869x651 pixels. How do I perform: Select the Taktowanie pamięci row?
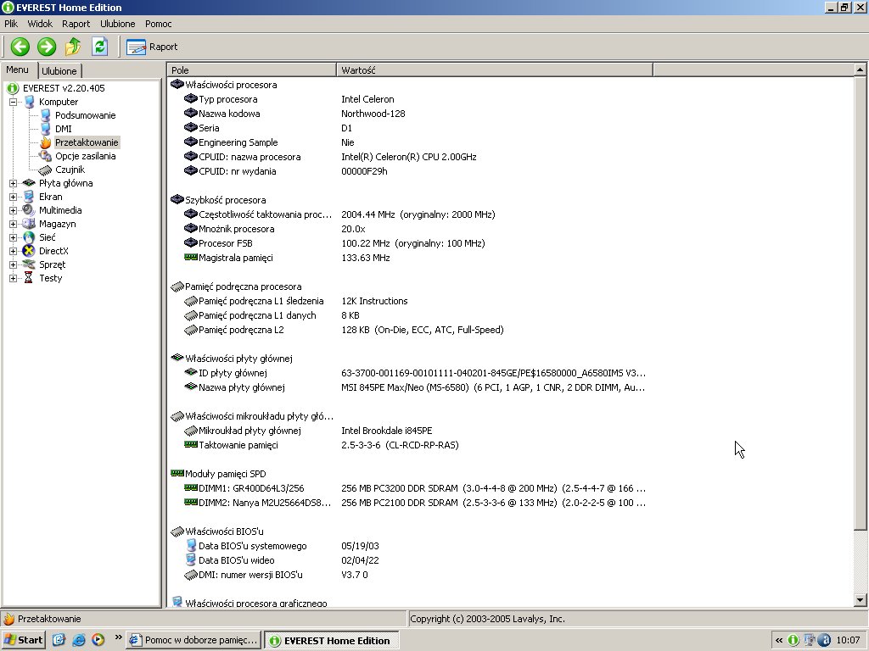coord(409,444)
